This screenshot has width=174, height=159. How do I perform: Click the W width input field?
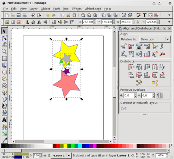[126, 22]
